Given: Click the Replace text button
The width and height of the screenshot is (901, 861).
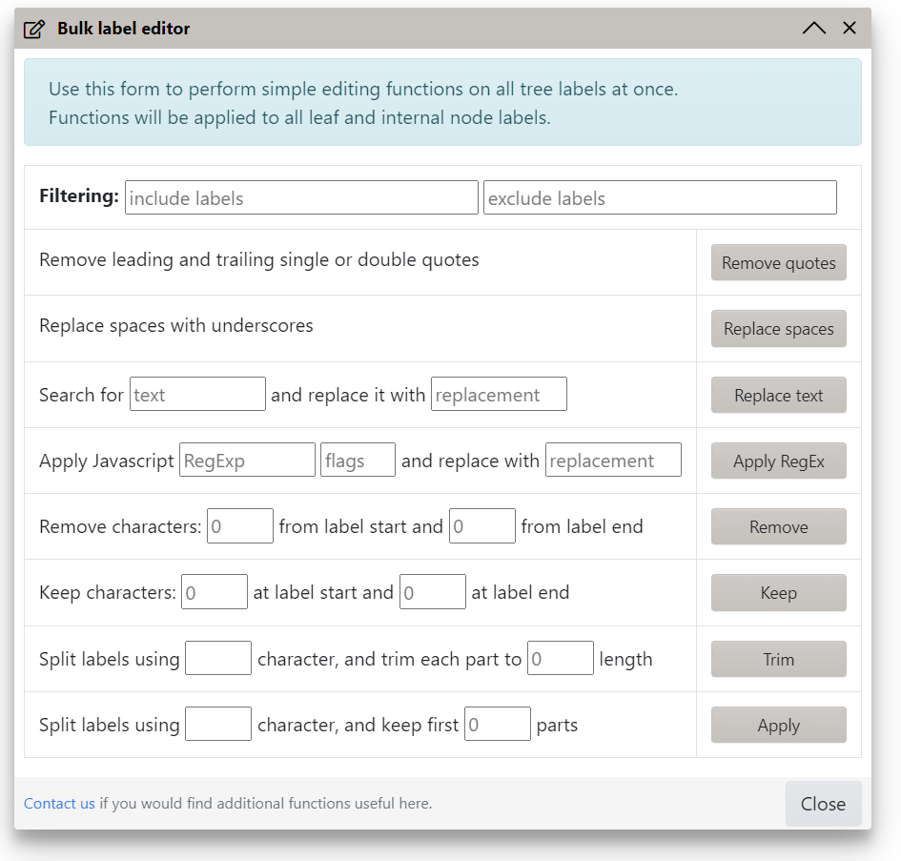Looking at the screenshot, I should click(778, 396).
